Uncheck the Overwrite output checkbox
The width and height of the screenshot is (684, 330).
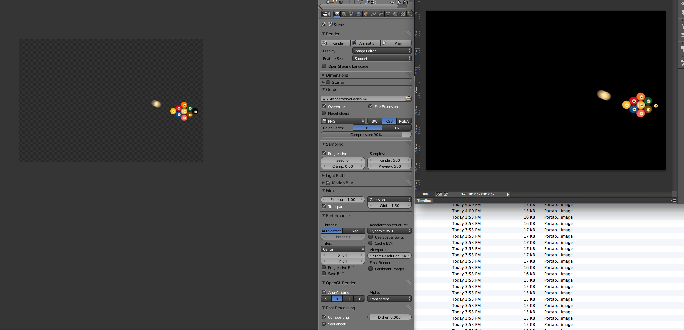[x=324, y=106]
